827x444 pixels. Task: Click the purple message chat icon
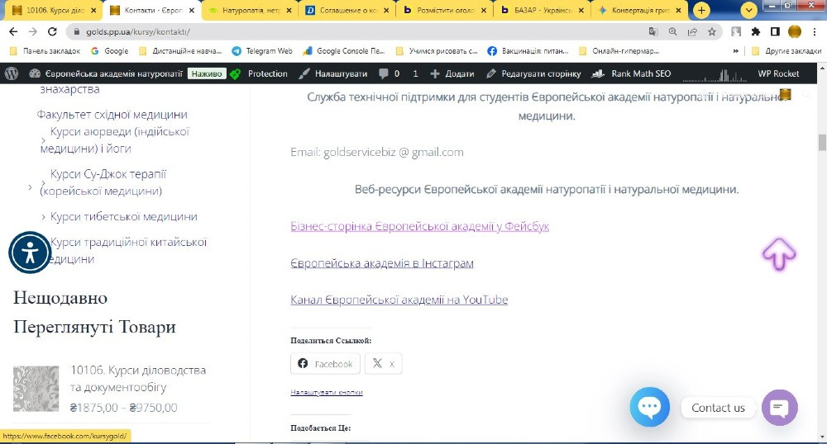[780, 408]
